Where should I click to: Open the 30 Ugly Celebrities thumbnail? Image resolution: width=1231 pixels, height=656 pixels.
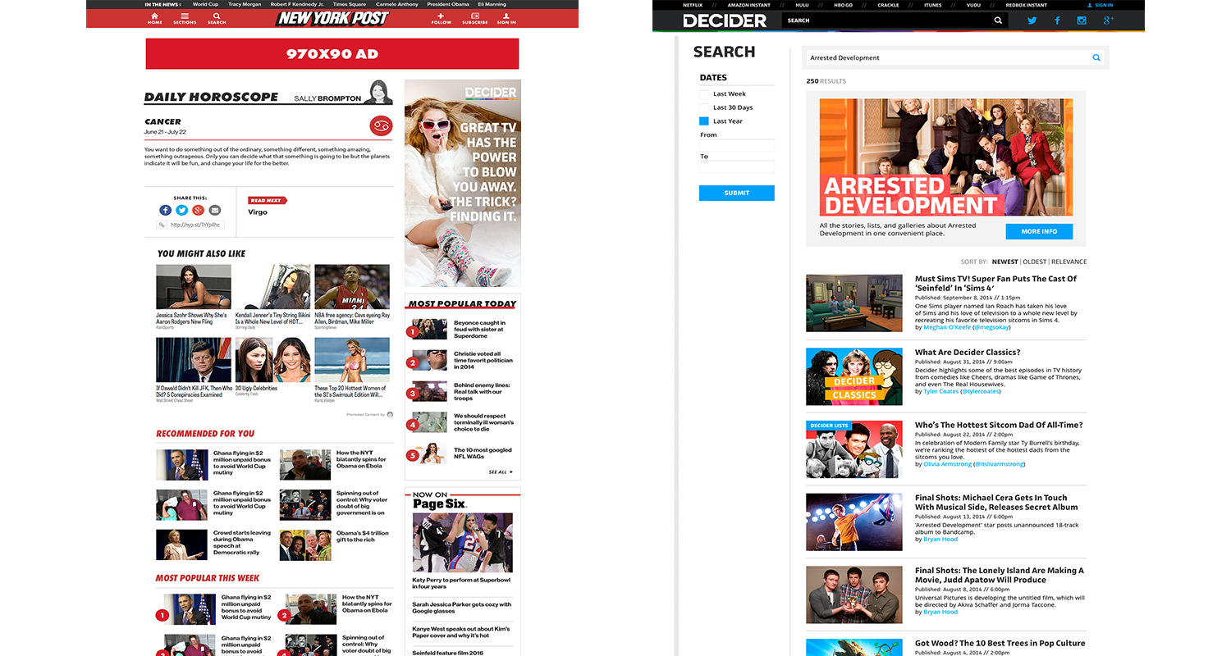pos(272,360)
